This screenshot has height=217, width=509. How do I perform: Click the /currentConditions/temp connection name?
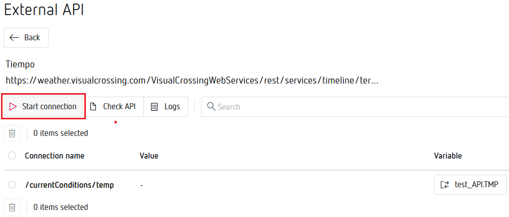(x=69, y=185)
